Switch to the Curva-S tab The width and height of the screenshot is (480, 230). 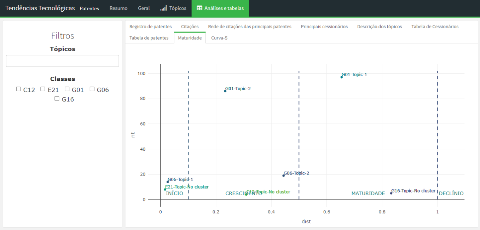point(219,38)
